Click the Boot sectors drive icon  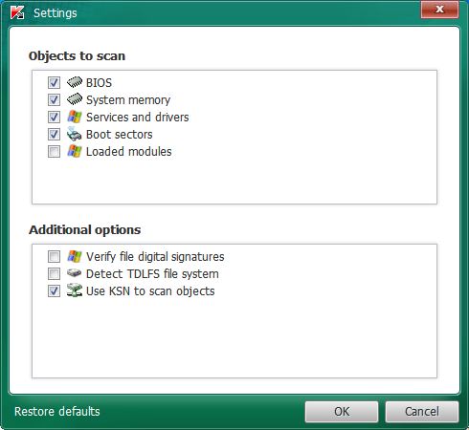(75, 134)
